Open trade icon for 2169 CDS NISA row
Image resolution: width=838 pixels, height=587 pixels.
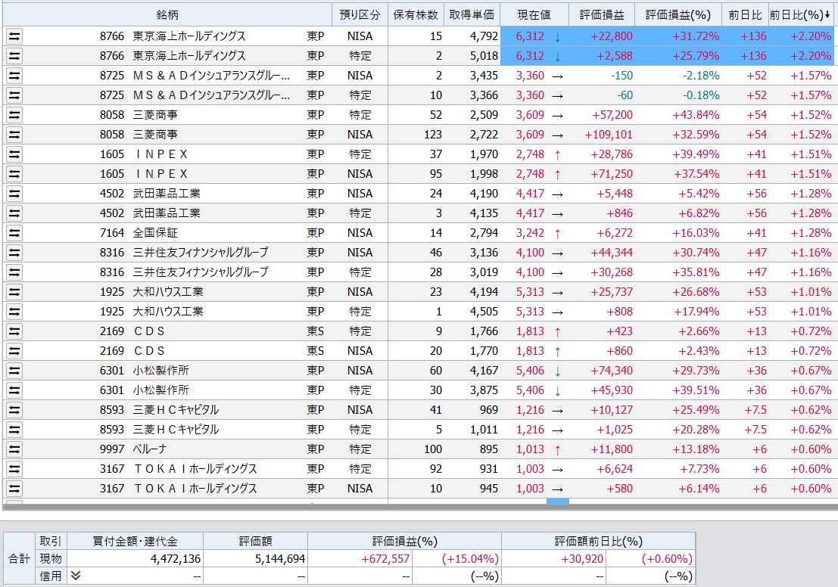(x=14, y=351)
